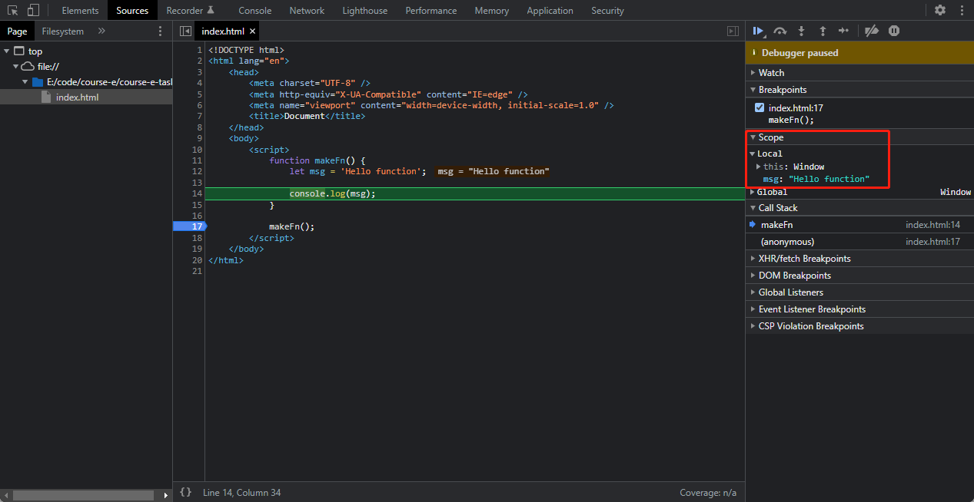Collapse the file:// tree node
Viewport: 974px width, 502px height.
15,67
